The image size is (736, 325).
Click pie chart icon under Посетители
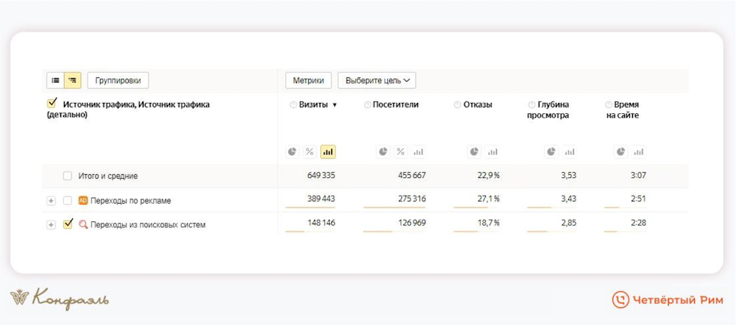tap(383, 151)
